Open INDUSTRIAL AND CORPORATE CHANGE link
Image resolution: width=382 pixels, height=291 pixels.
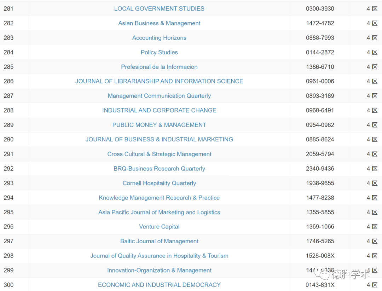click(159, 110)
